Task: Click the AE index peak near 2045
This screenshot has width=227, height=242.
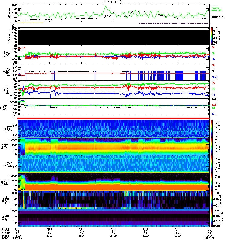Action: 106,6
